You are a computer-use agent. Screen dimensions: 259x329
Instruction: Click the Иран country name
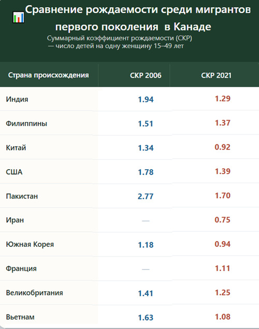coord(15,220)
